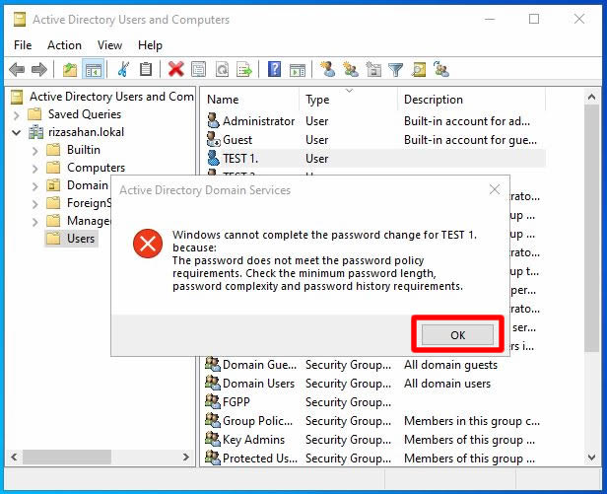This screenshot has height=494, width=607.
Task: Click the rizasahan.lokal domain icon
Action: [35, 132]
